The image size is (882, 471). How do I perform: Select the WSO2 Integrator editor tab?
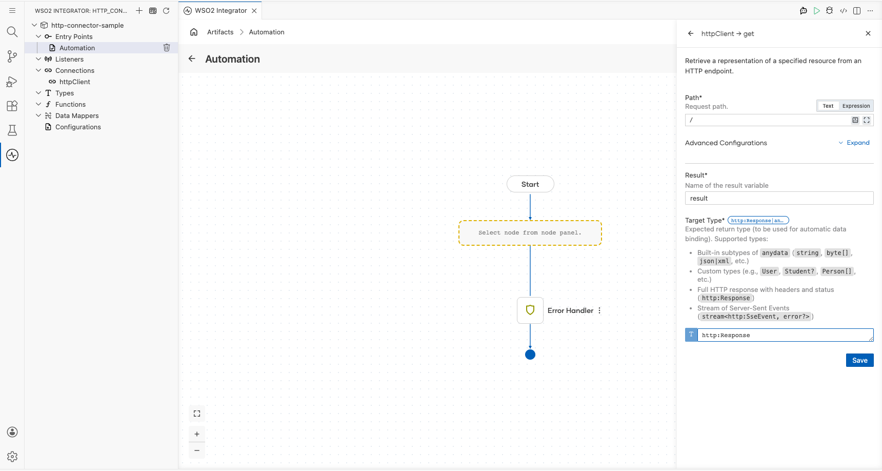220,11
